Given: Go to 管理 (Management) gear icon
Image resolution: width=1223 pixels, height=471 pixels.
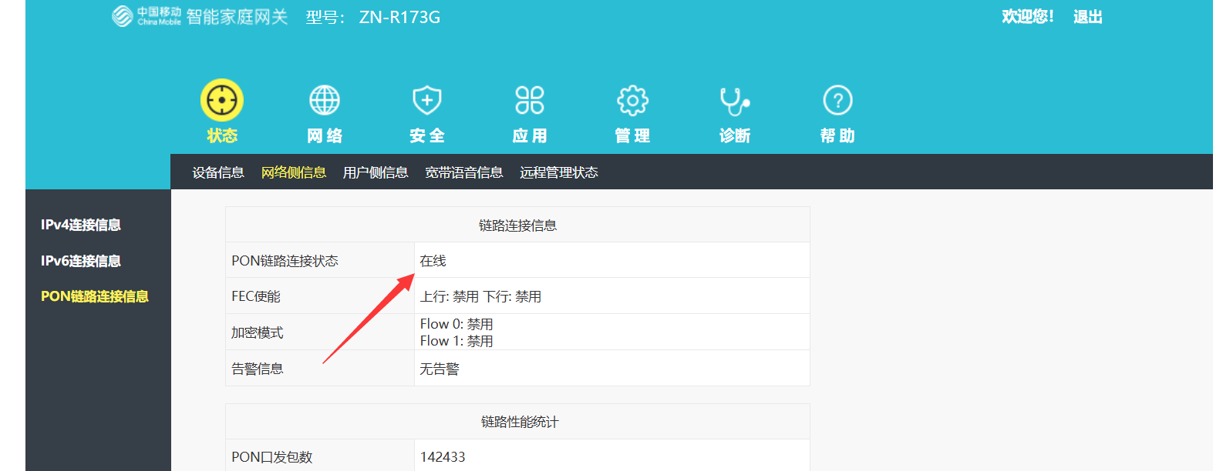Looking at the screenshot, I should tap(632, 100).
